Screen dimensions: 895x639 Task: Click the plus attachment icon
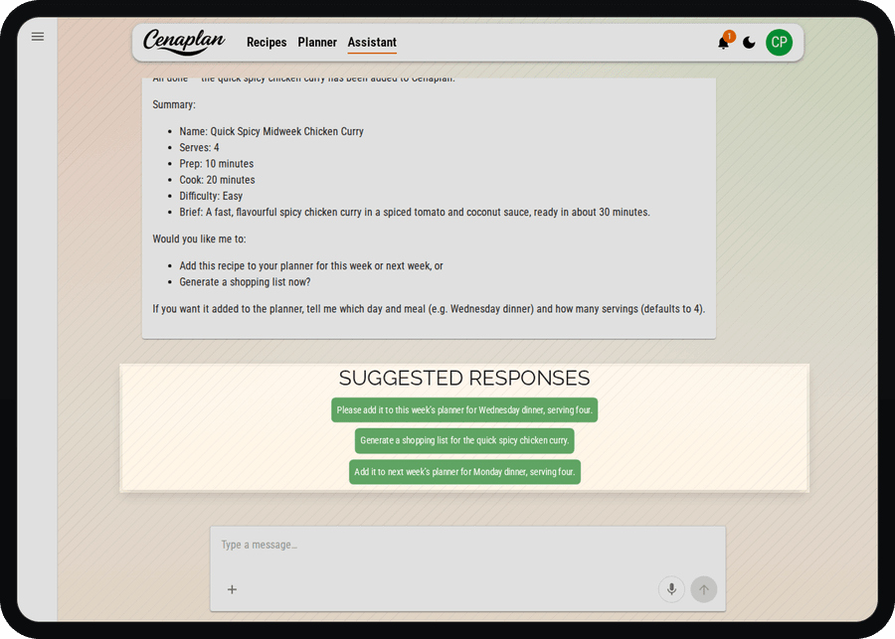click(232, 589)
